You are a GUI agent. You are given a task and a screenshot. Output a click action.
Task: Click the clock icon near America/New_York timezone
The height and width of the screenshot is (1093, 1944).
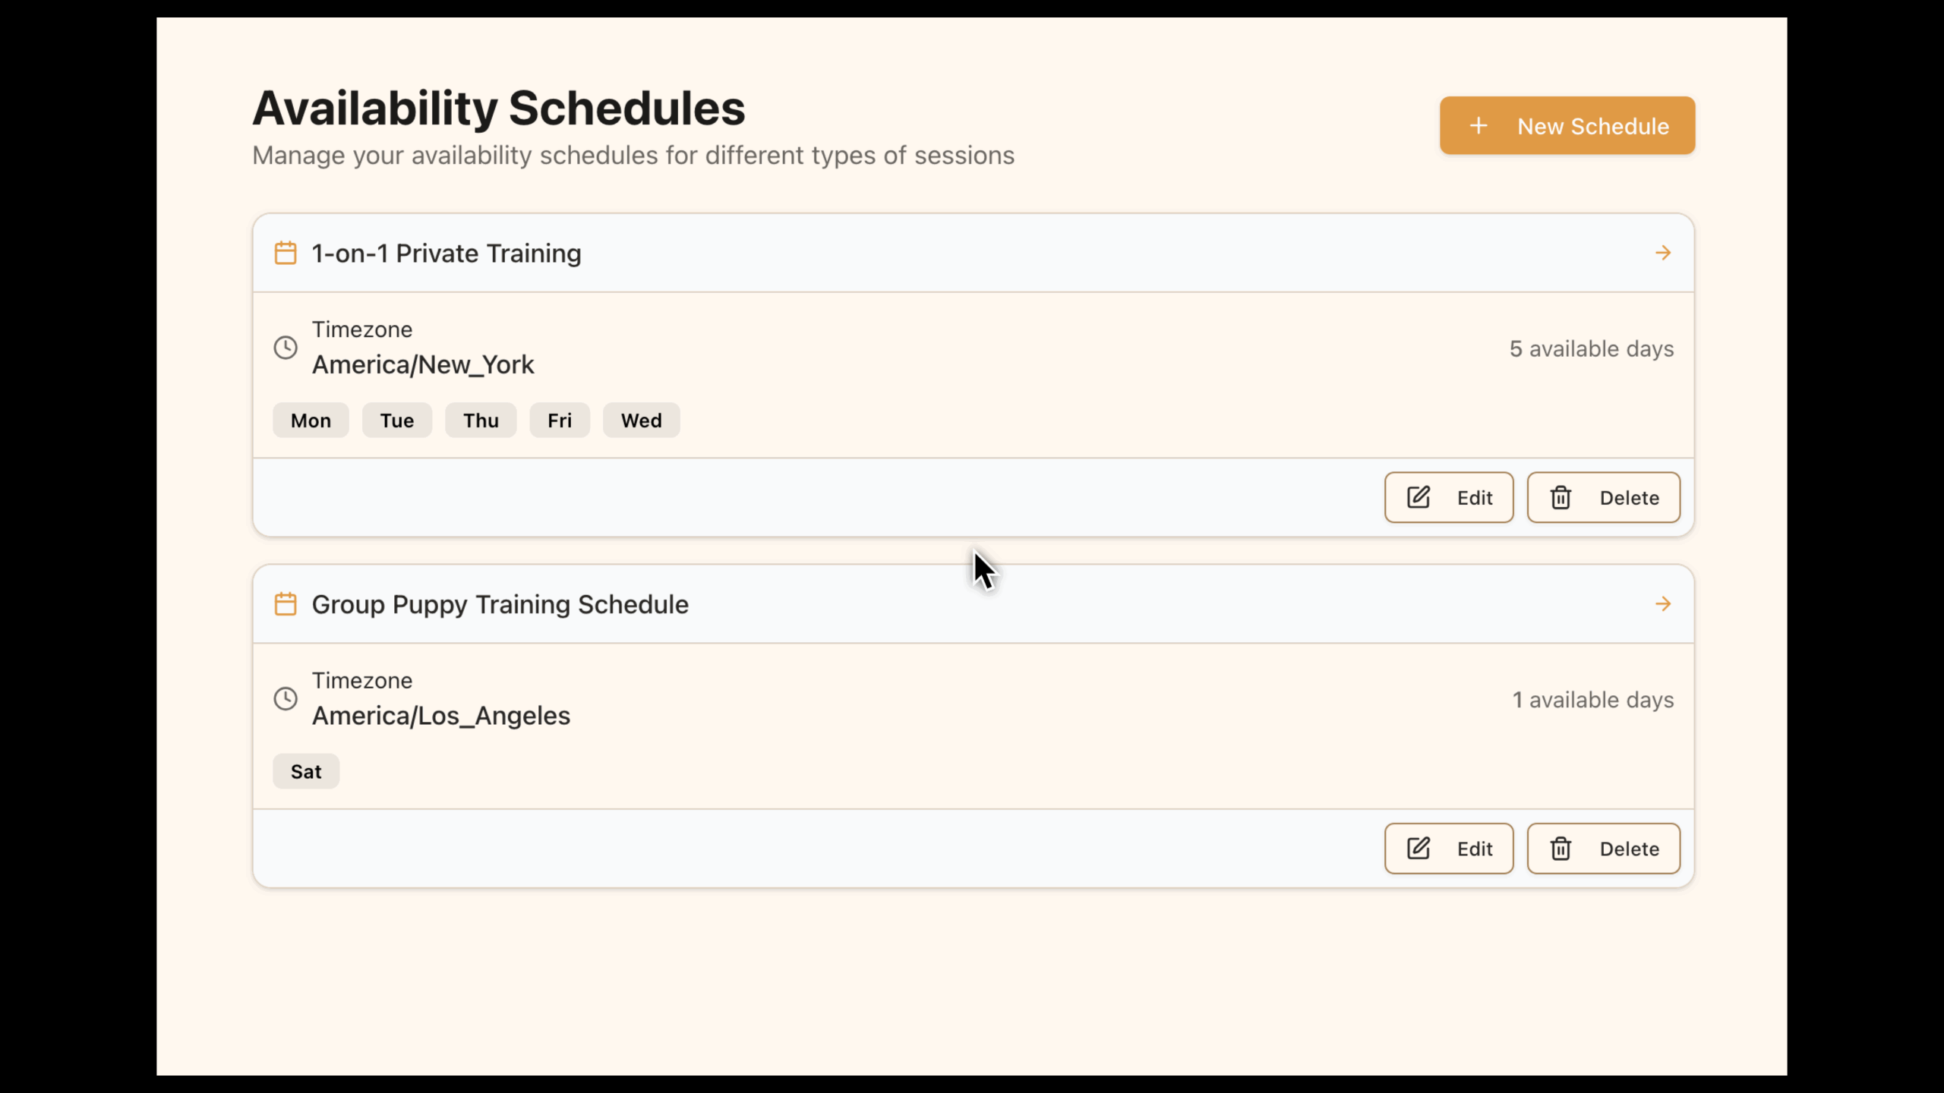click(x=286, y=347)
